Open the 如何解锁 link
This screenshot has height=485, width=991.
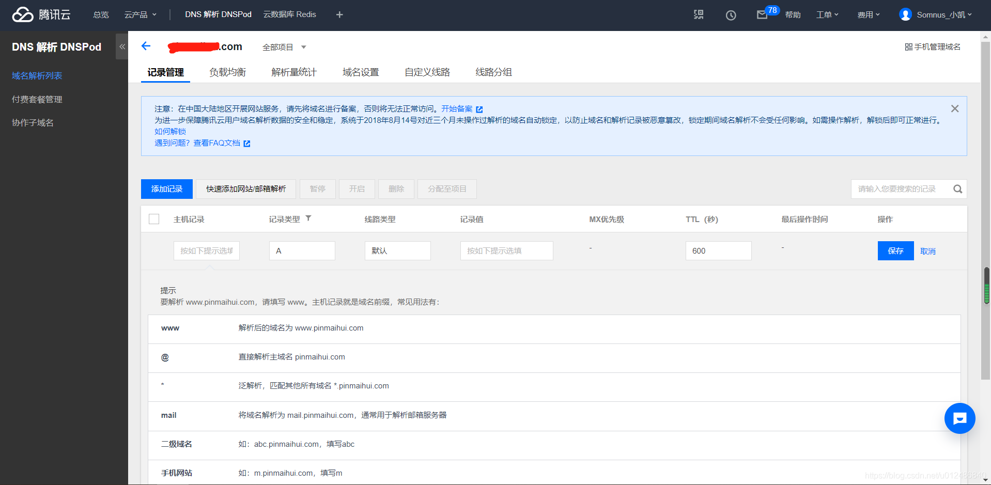tap(170, 131)
